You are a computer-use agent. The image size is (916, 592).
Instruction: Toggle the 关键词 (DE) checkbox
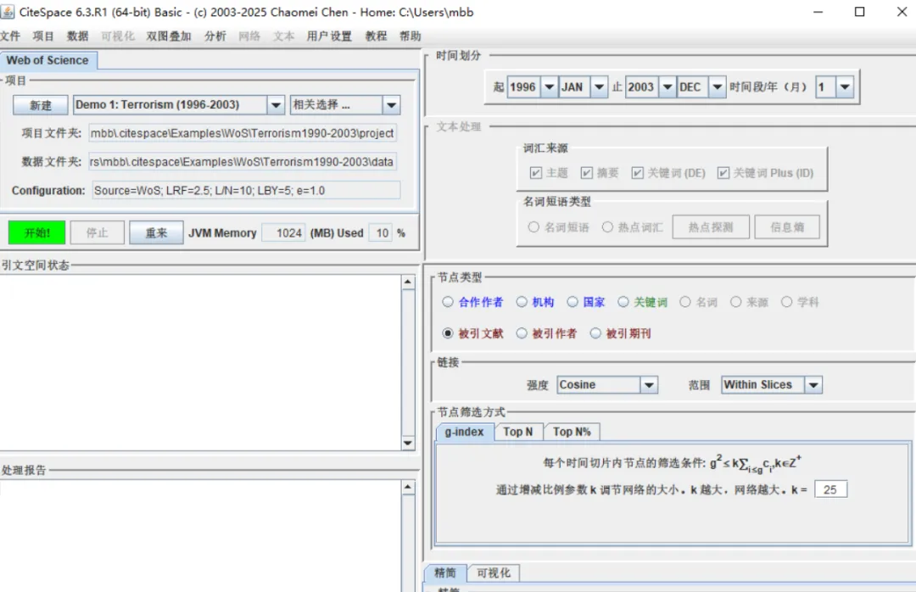pyautogui.click(x=637, y=173)
